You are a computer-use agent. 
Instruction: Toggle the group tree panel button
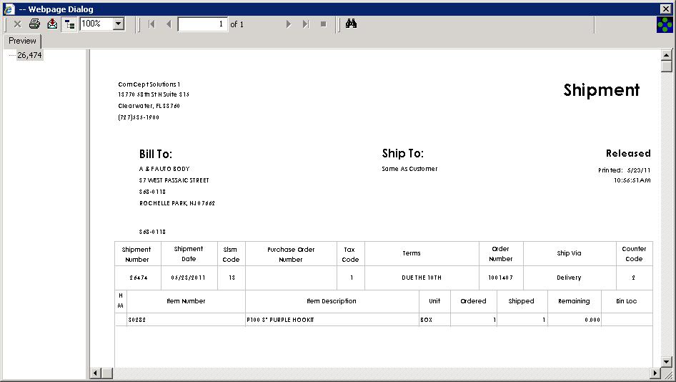tap(69, 24)
